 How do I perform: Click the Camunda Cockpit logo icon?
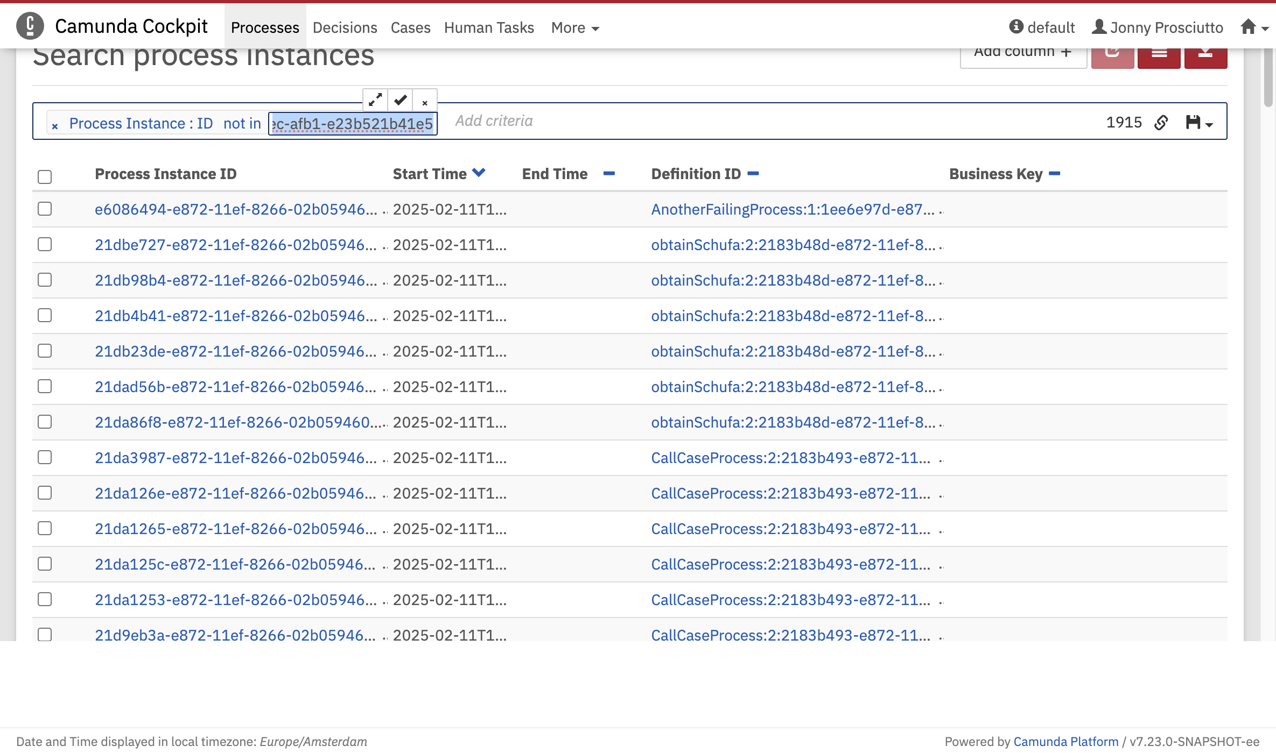point(30,26)
